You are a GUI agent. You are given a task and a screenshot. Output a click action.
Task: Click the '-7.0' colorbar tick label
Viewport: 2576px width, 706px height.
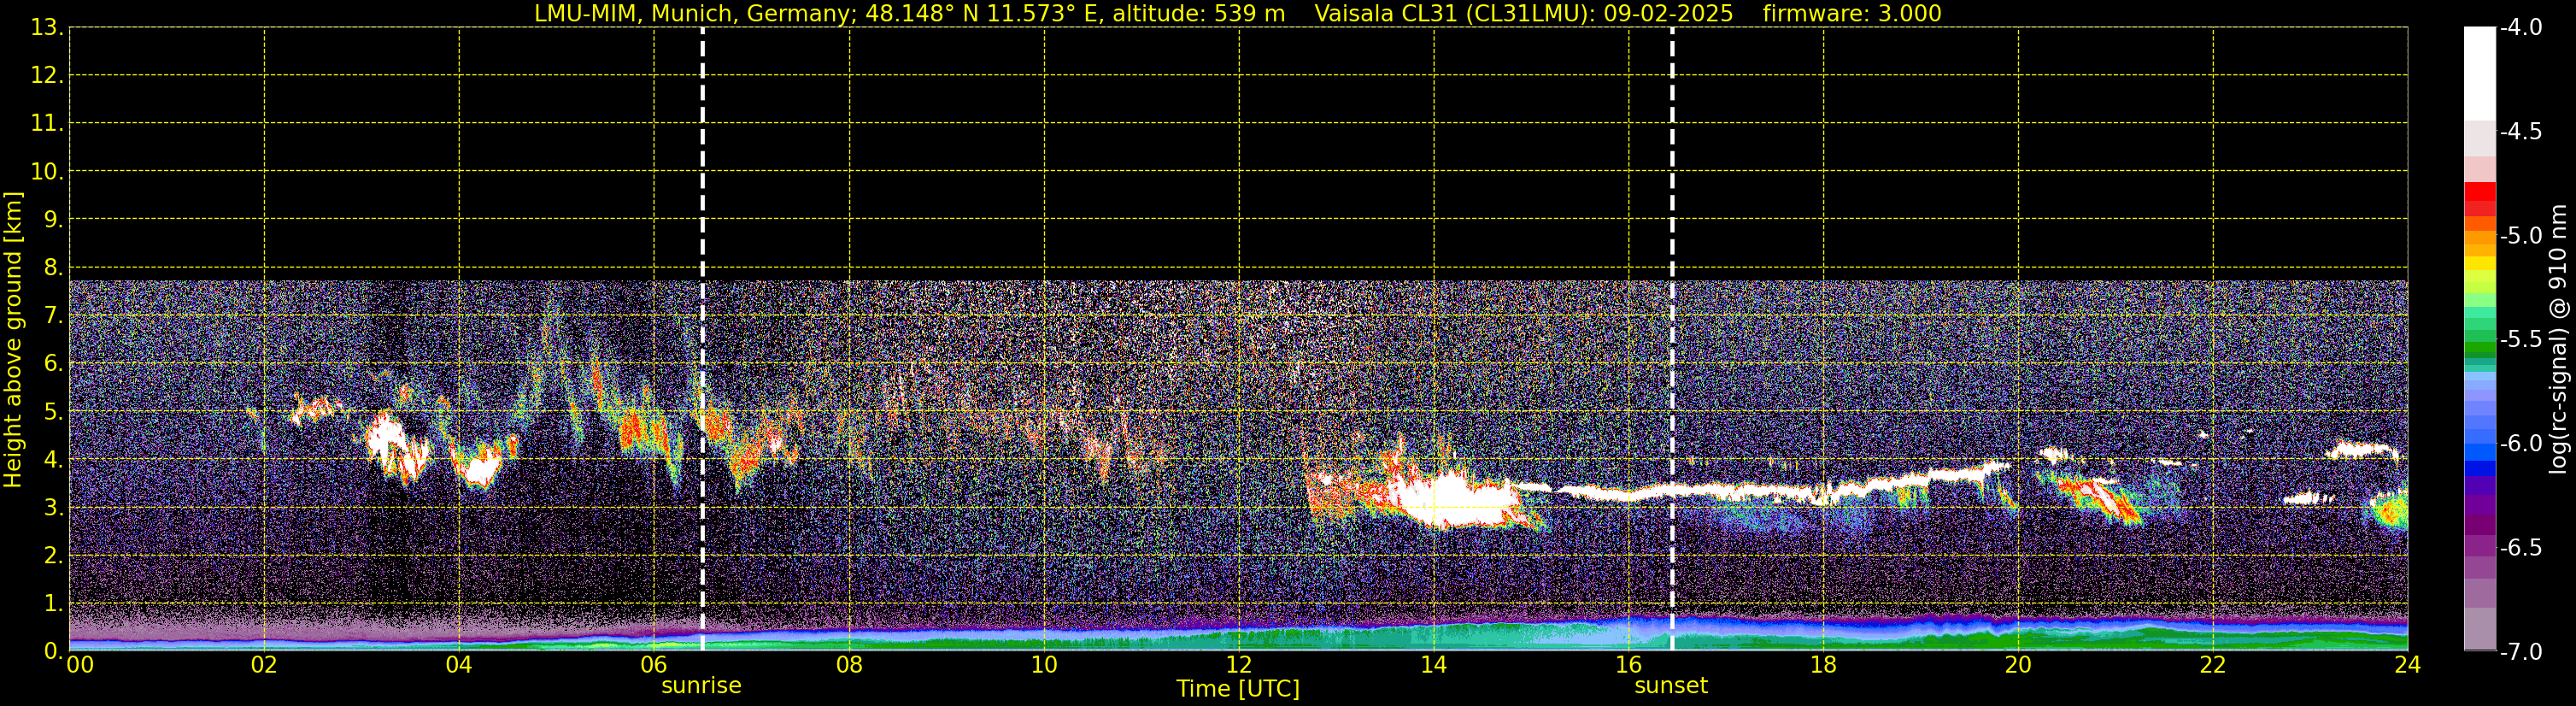[x=2520, y=651]
